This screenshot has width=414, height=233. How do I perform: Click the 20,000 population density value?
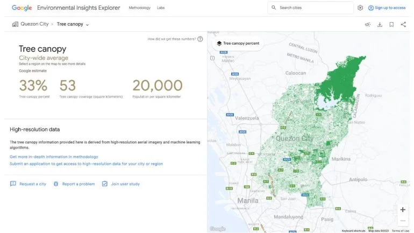tap(158, 86)
